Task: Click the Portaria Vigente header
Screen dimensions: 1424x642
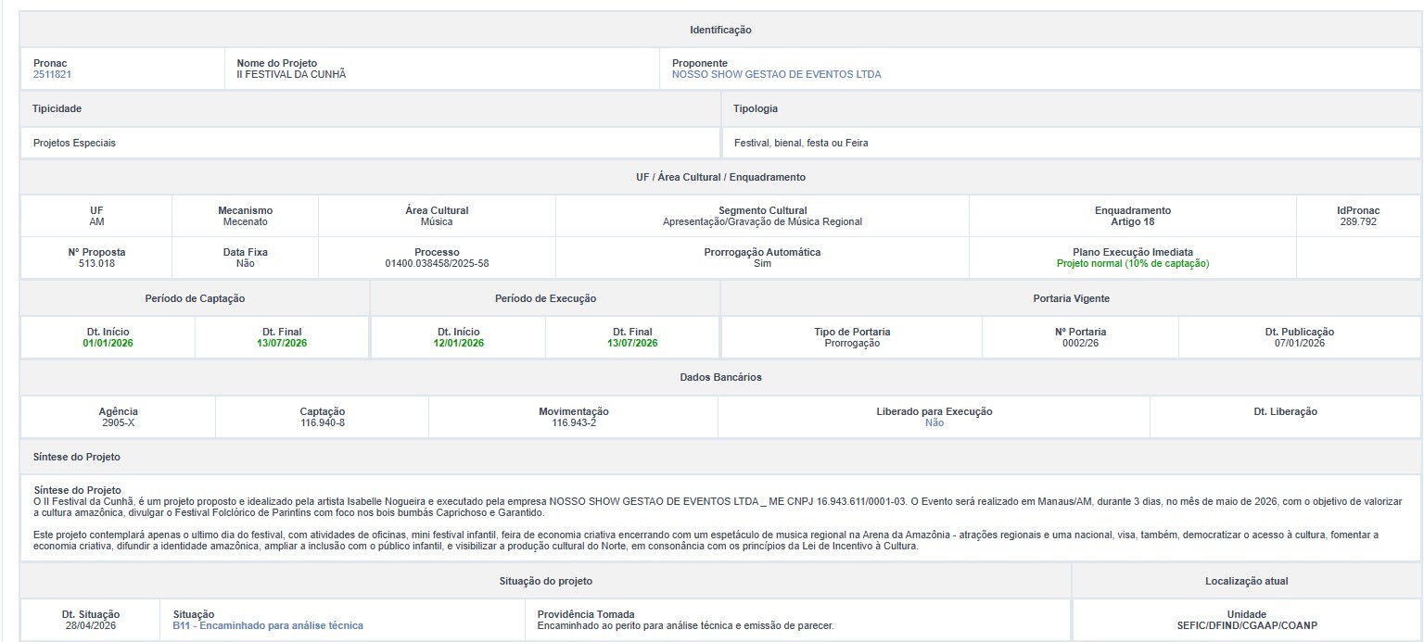Action: tap(1071, 298)
